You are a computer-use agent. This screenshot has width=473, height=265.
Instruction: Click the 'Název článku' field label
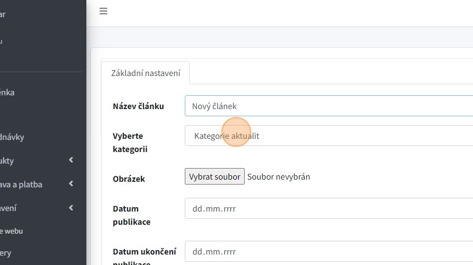(139, 106)
